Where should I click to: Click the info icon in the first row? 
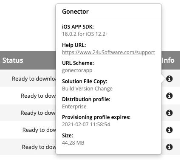point(169,79)
